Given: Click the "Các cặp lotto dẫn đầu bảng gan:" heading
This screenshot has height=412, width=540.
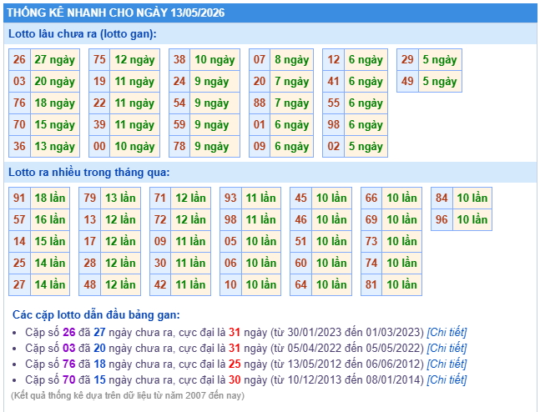Looking at the screenshot, I should pyautogui.click(x=96, y=314).
